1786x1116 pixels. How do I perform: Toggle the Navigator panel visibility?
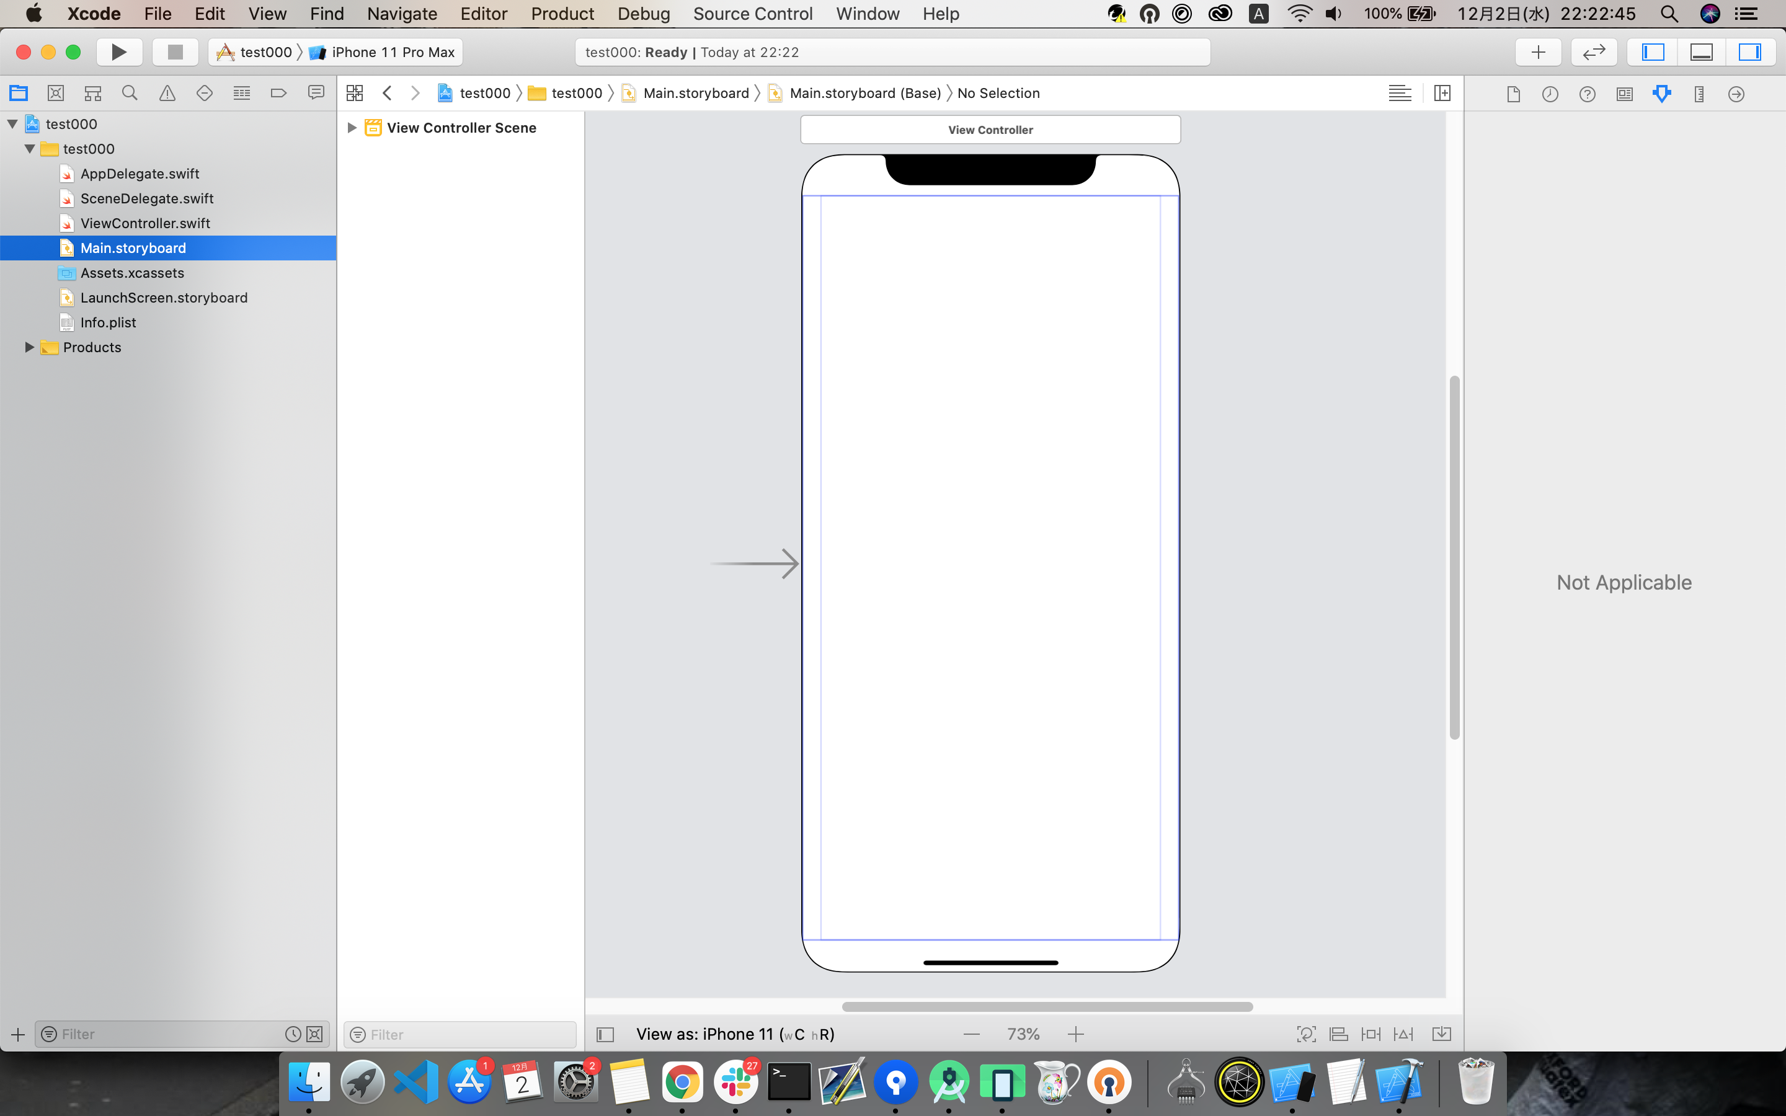1653,51
